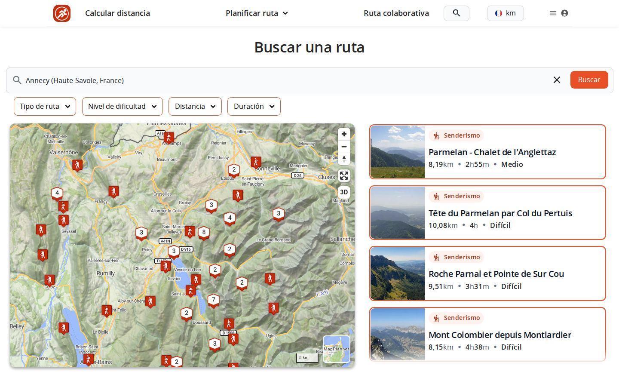Open the Distancia filter dropdown
The image size is (619, 387).
[195, 106]
